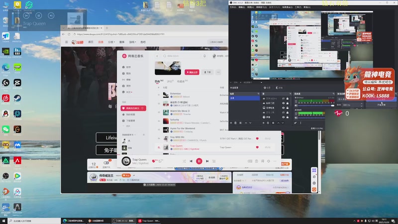Select the highlighted scene in OBS scenes list
Screen dimensions: 398x224
[244, 98]
